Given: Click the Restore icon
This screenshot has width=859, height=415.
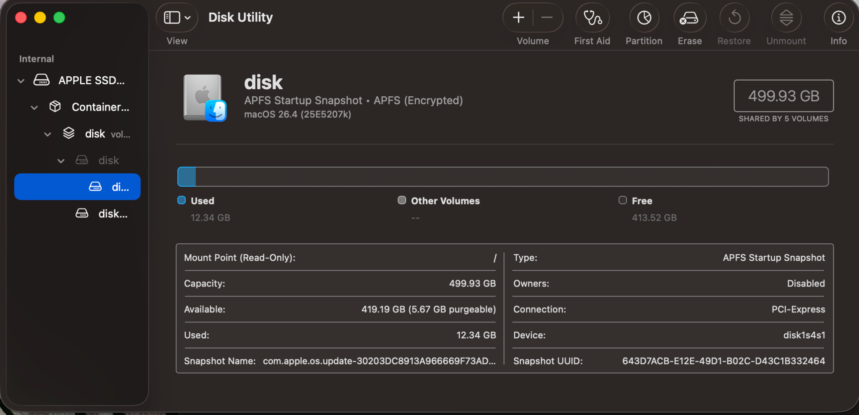Looking at the screenshot, I should coord(734,18).
